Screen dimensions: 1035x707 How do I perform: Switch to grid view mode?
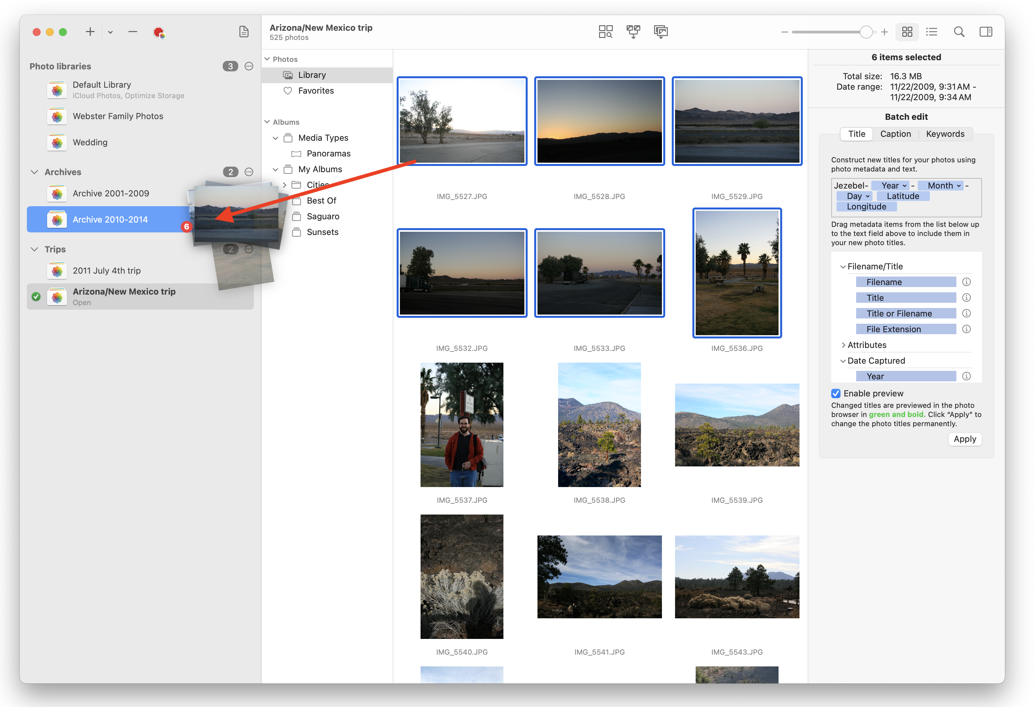tap(907, 32)
